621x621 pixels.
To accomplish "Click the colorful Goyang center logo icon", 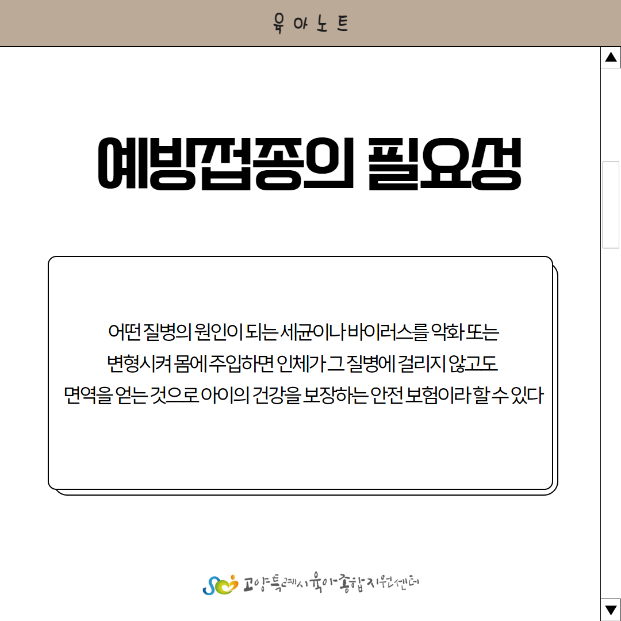I will 221,585.
